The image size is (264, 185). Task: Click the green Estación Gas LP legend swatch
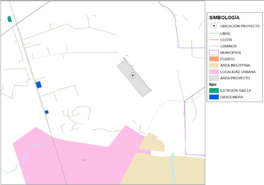click(x=214, y=91)
